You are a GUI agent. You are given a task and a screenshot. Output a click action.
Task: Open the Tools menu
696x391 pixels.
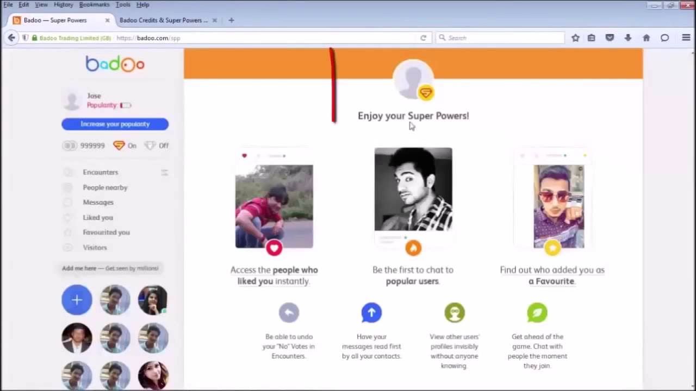click(x=123, y=4)
